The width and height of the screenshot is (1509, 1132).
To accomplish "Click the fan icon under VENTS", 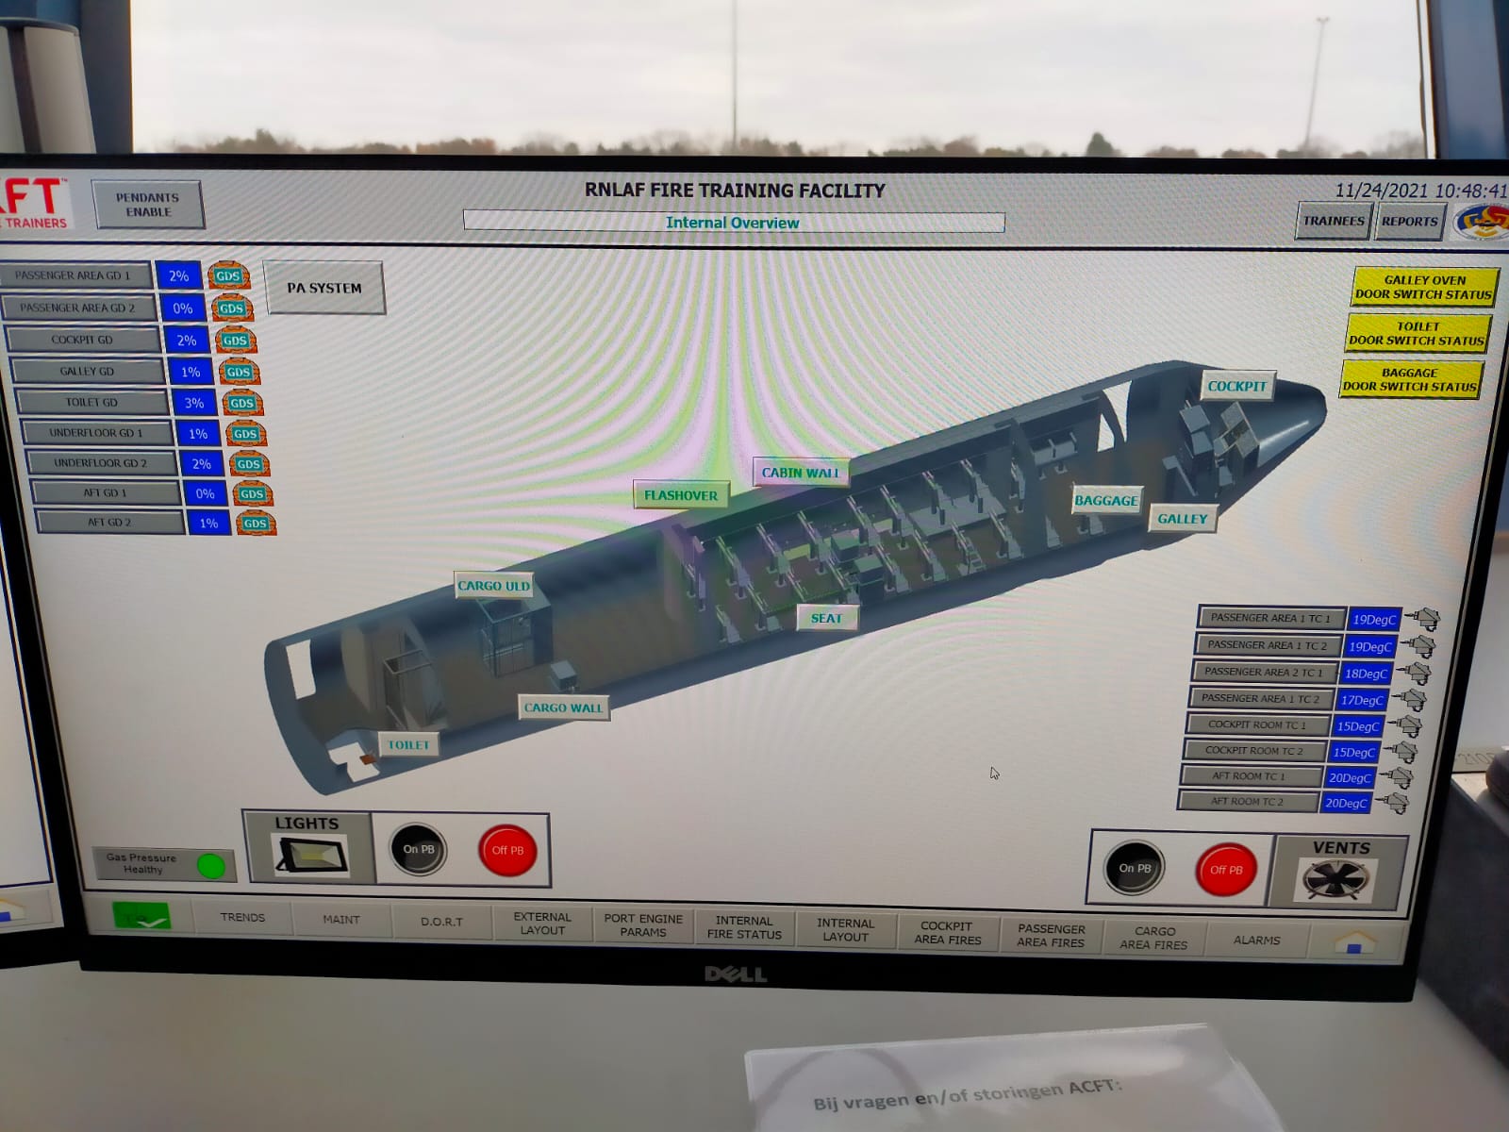I will click(1336, 879).
